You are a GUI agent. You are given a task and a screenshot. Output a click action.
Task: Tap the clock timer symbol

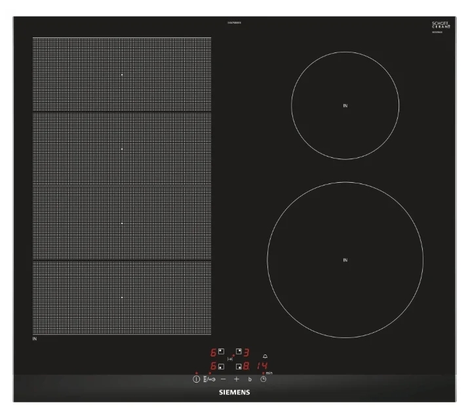[x=263, y=379]
